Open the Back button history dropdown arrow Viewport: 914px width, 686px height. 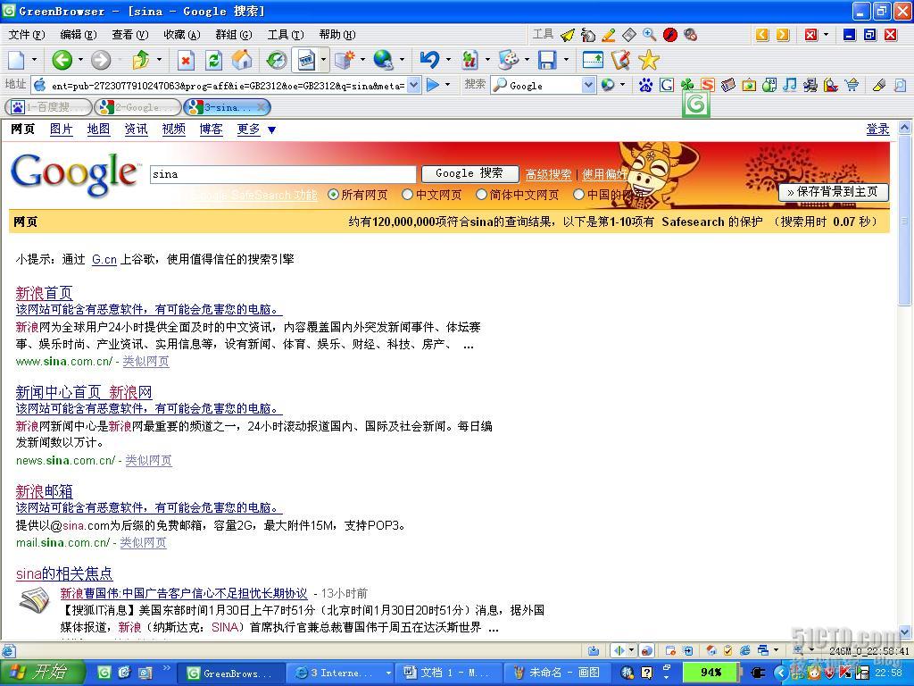click(x=80, y=60)
